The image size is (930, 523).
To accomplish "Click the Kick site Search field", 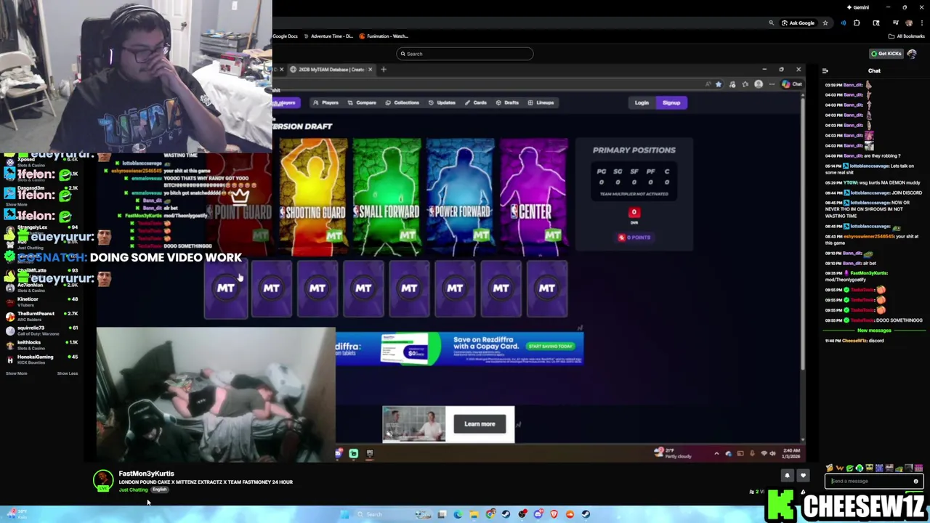I will (465, 54).
